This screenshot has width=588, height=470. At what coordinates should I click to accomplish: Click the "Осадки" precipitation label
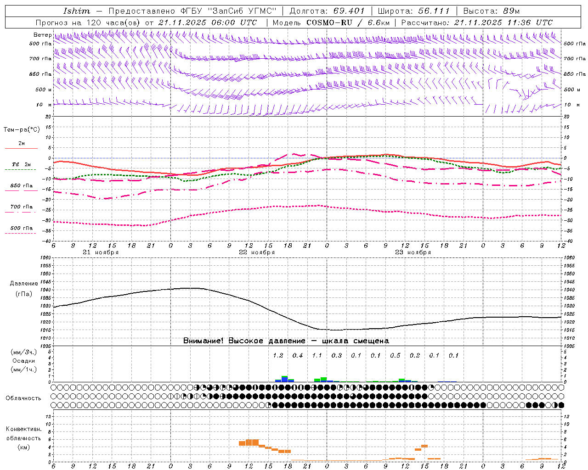pyautogui.click(x=24, y=361)
